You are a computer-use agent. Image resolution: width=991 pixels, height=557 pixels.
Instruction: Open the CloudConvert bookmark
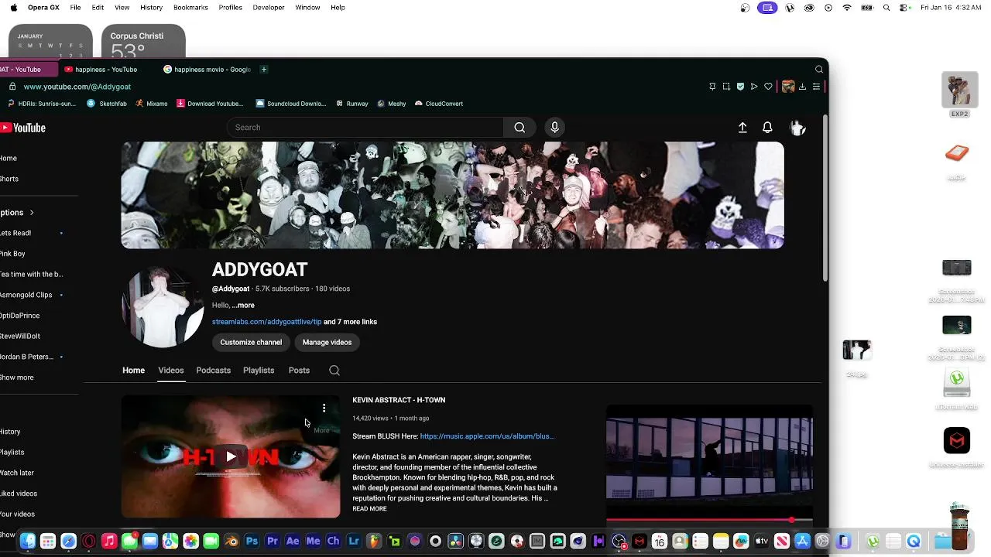point(439,104)
